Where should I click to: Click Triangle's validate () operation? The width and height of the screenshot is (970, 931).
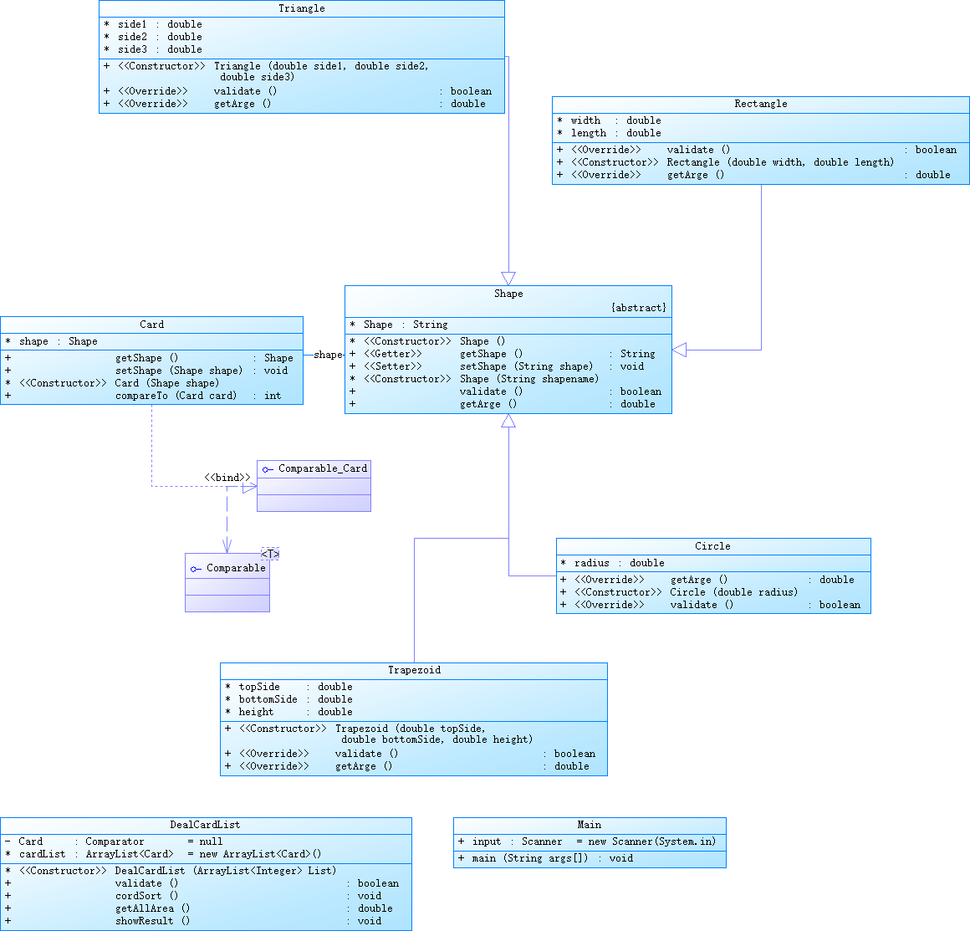(x=298, y=91)
